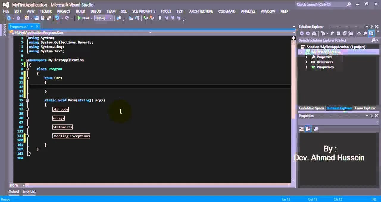Click the Sync with Active Document icon
Screen dimensions: 381x202
(x=332, y=34)
